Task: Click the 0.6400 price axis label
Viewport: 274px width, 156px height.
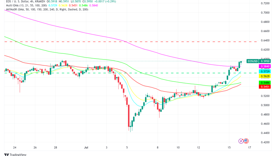Action: click(x=265, y=40)
